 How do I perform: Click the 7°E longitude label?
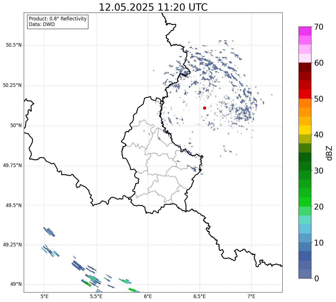[252, 296]
